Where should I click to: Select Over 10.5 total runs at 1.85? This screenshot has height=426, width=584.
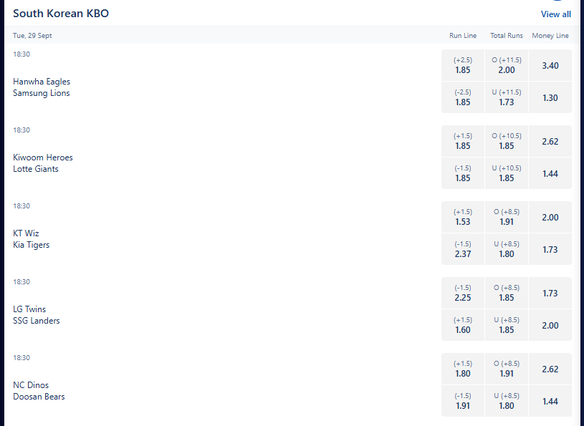[x=506, y=141]
